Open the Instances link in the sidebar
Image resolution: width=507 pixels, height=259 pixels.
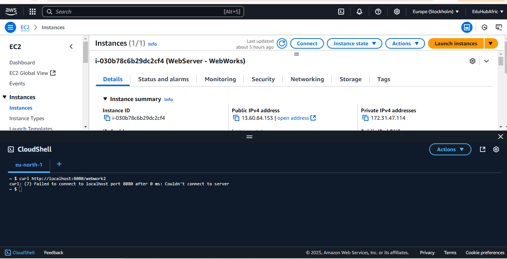click(21, 108)
